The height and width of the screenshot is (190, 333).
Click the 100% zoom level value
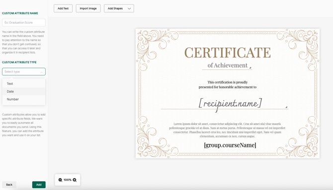click(67, 180)
